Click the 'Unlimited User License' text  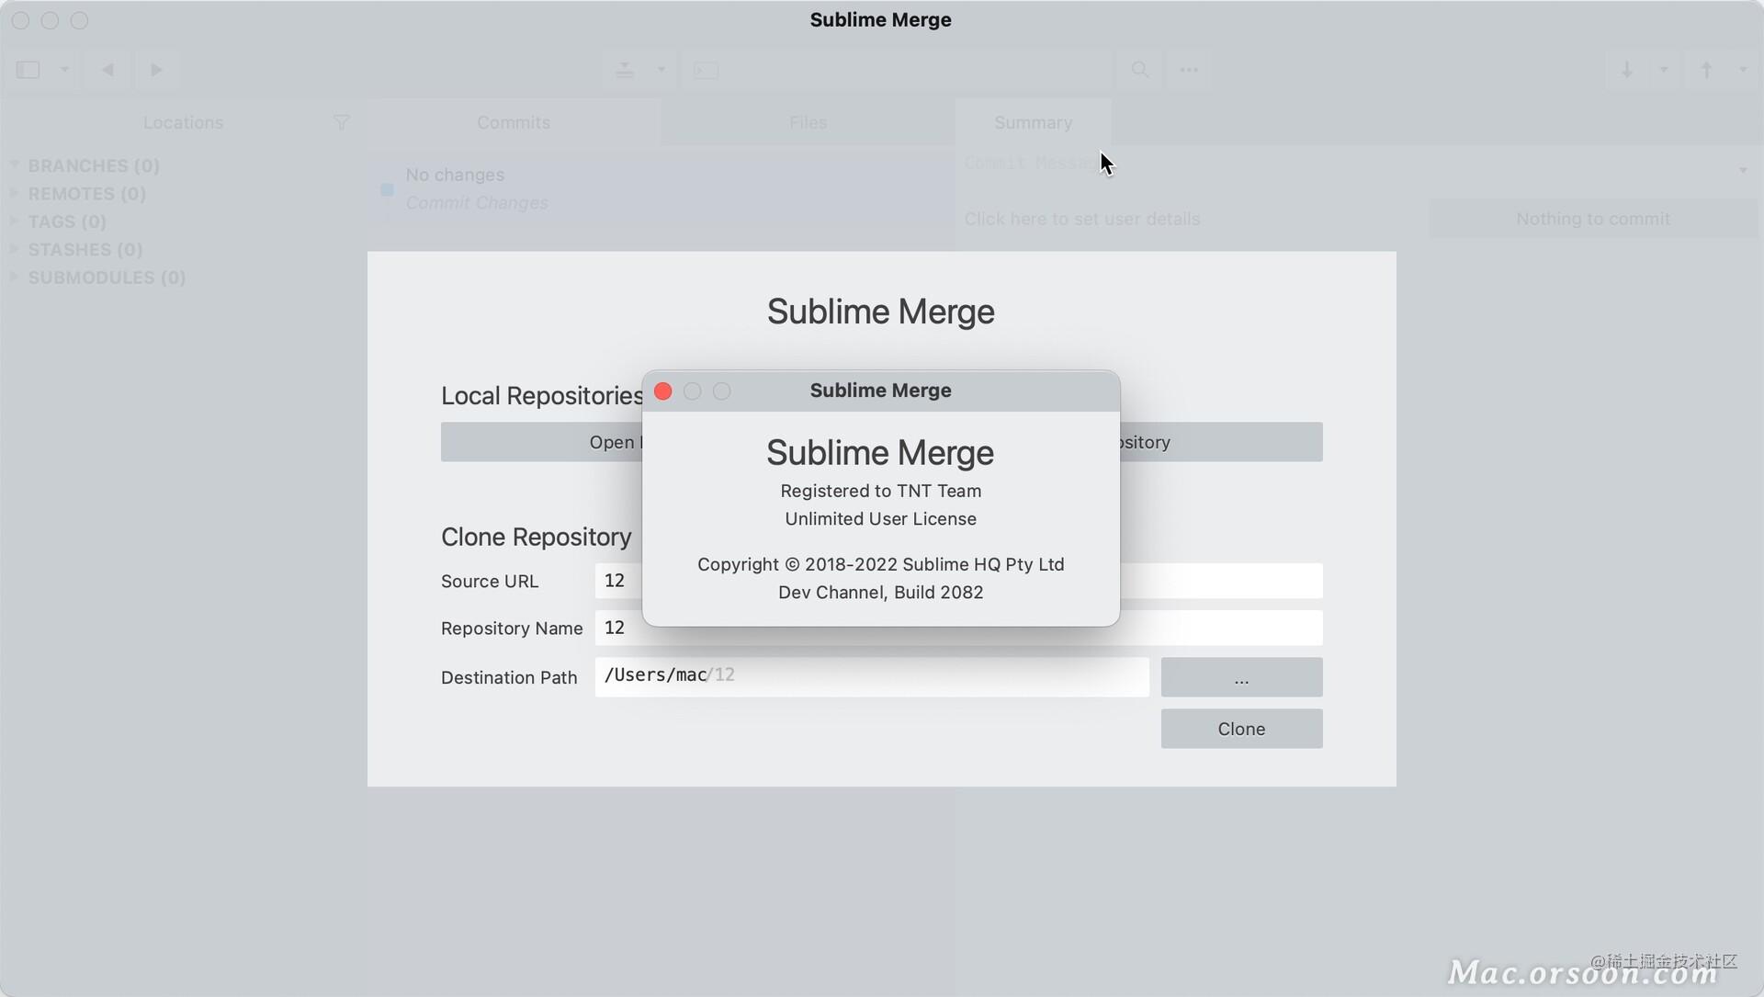point(880,519)
